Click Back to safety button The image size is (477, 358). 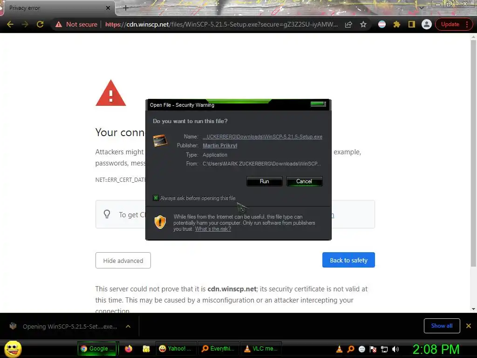pyautogui.click(x=348, y=260)
